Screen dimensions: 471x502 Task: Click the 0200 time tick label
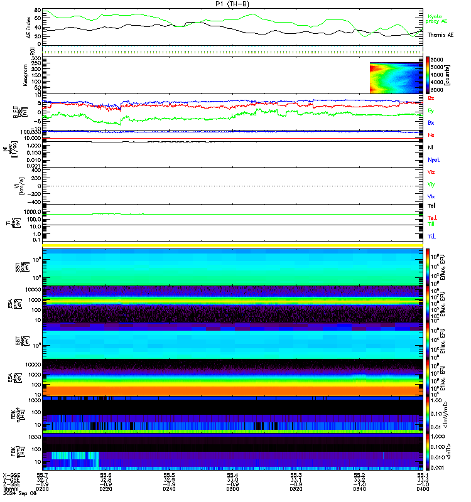pyautogui.click(x=42, y=489)
